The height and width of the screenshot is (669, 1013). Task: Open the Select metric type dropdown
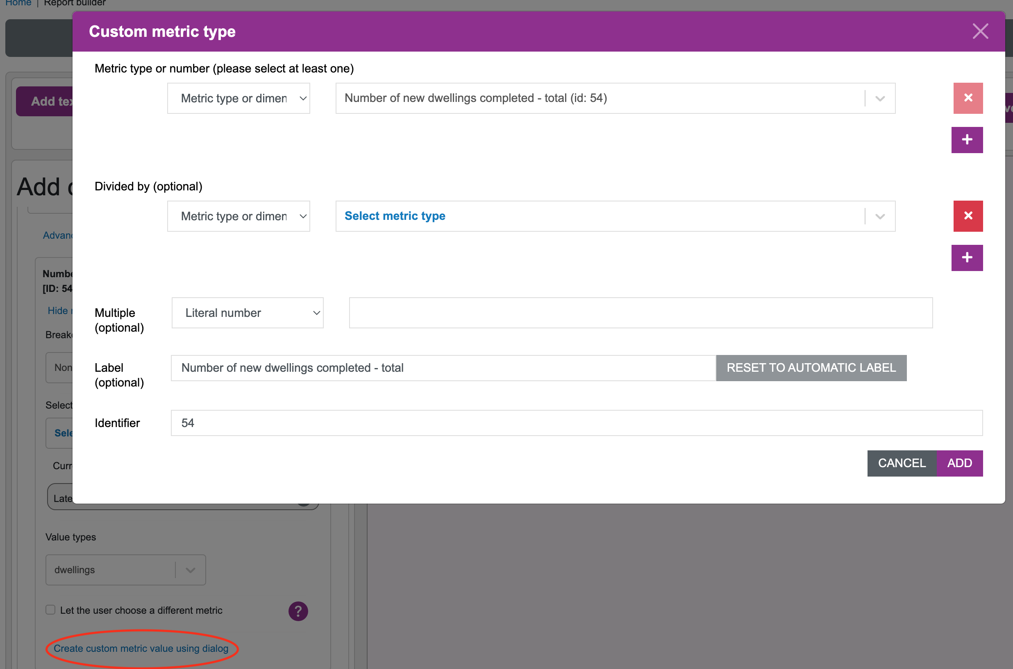[615, 216]
